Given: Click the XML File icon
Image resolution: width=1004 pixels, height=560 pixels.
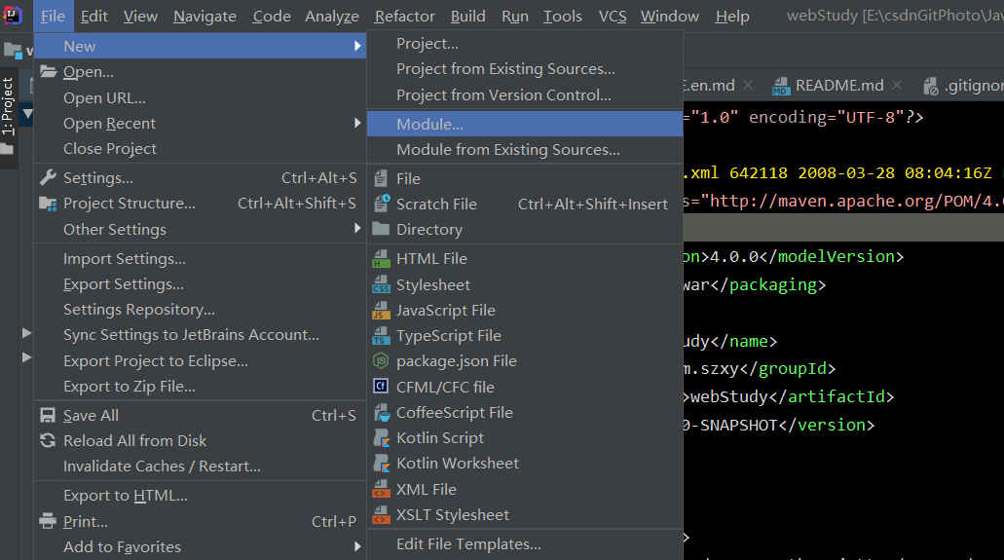Looking at the screenshot, I should pyautogui.click(x=381, y=489).
